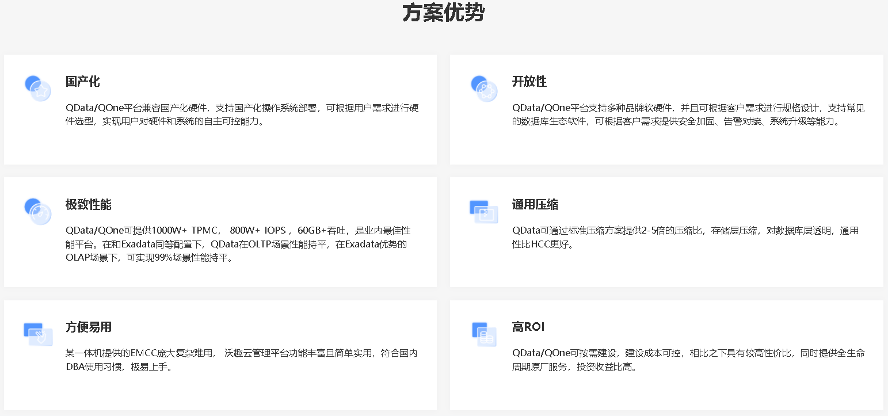The height and width of the screenshot is (416, 888).
Task: Click the EMCC 沃趣云管理平台 description text
Action: [241, 360]
